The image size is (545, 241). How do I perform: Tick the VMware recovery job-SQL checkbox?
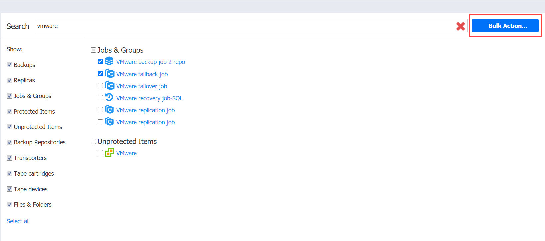pyautogui.click(x=100, y=98)
